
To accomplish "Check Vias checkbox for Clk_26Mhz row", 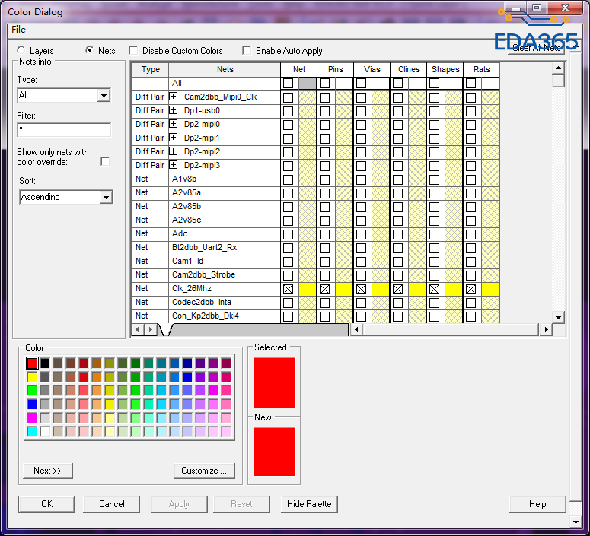I will coord(361,289).
